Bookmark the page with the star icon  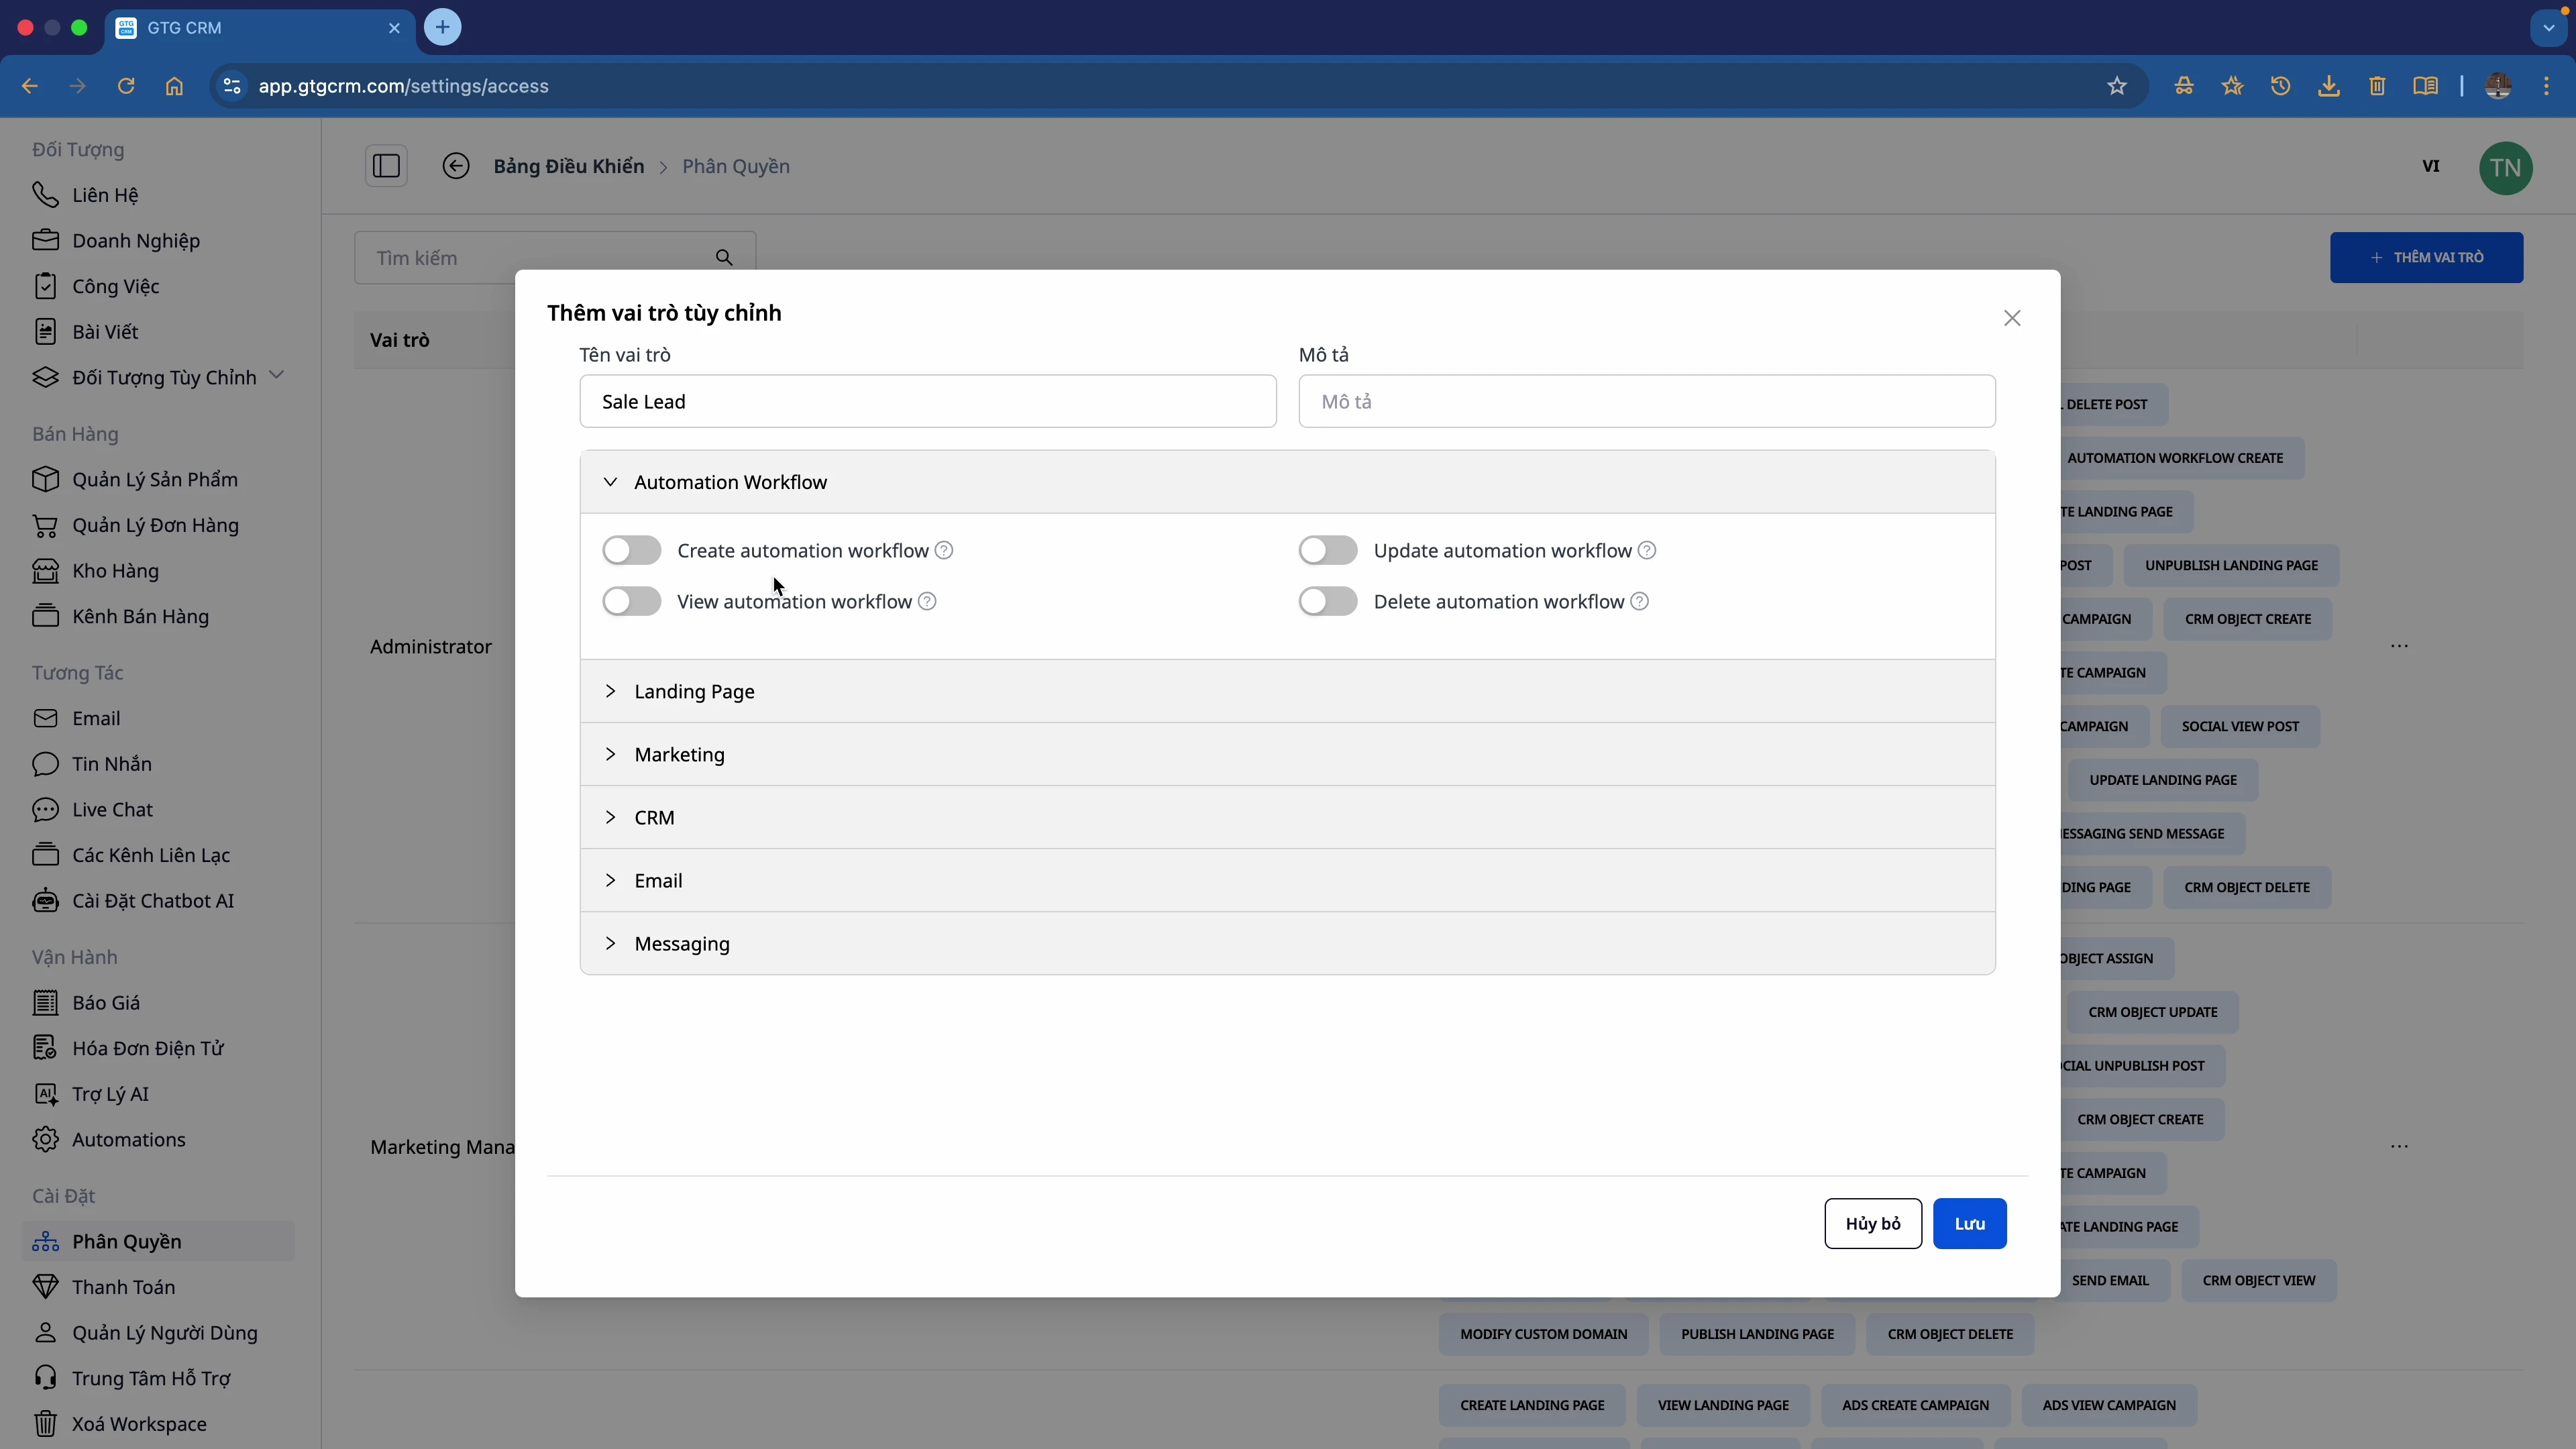click(2117, 86)
